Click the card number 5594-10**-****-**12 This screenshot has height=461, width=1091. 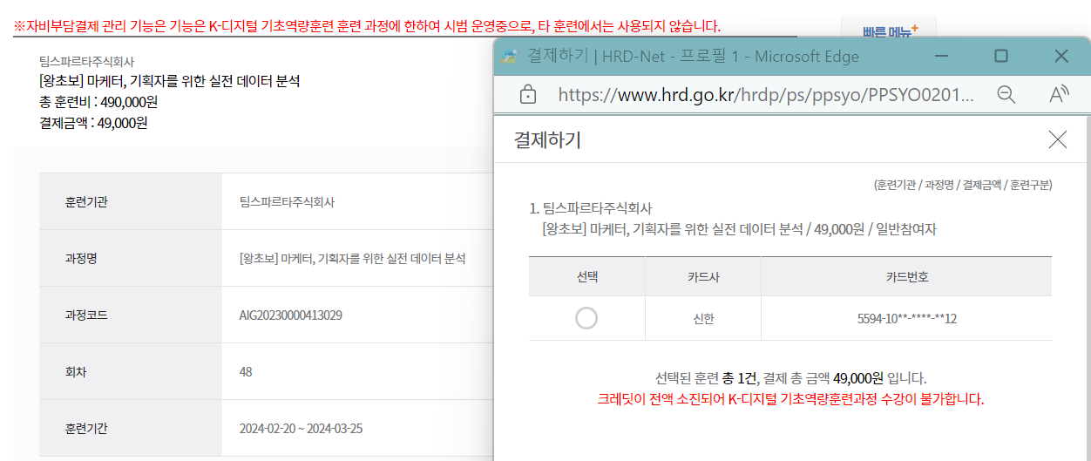pyautogui.click(x=907, y=318)
